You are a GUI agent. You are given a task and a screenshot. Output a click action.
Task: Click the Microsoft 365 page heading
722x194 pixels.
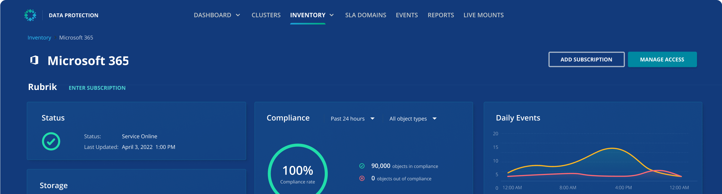[x=88, y=61]
